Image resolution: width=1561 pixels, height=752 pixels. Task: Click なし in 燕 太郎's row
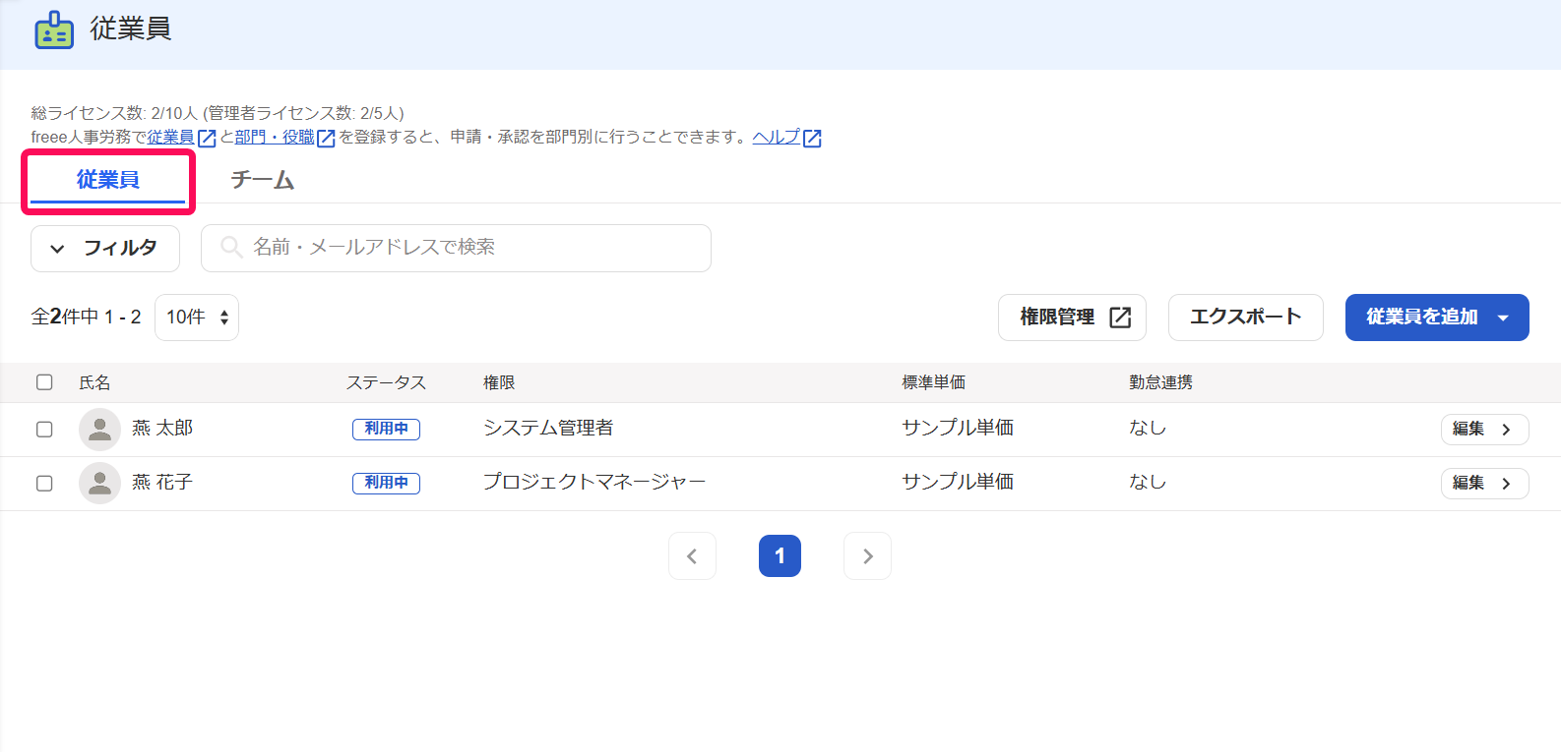click(x=1148, y=429)
